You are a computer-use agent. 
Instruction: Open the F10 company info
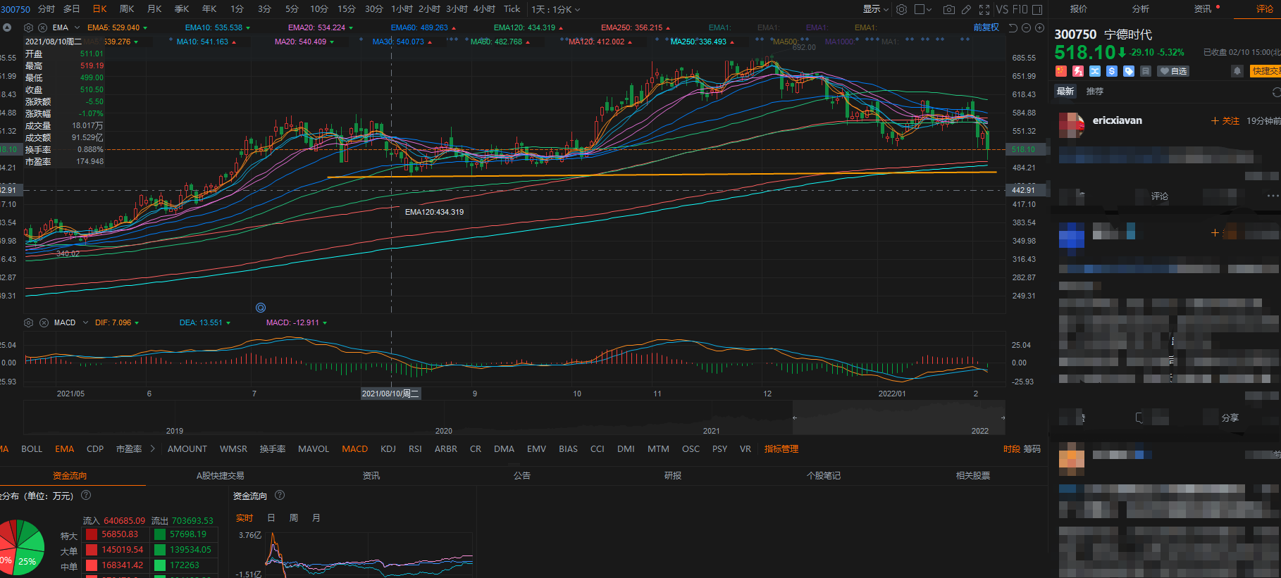point(1020,9)
